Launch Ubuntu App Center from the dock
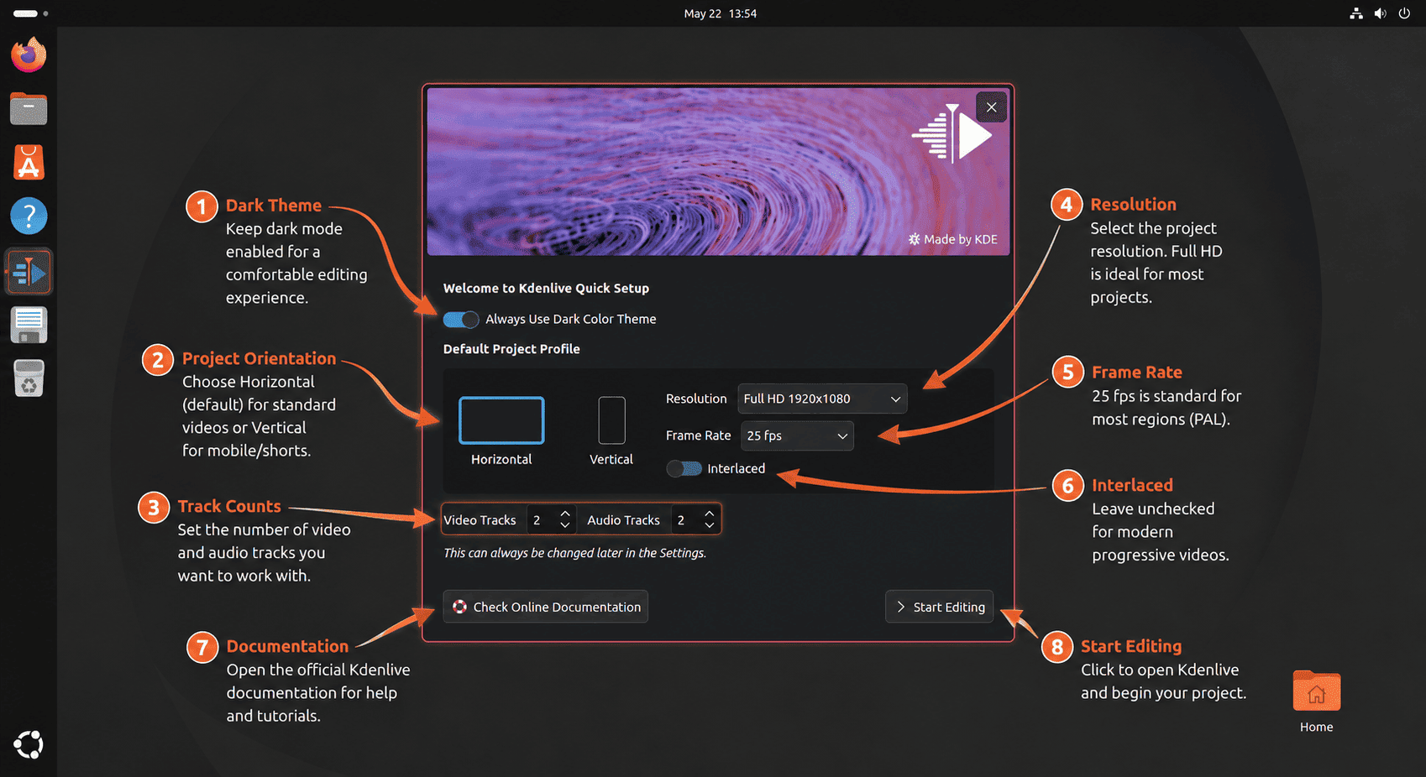The height and width of the screenshot is (777, 1426). pyautogui.click(x=29, y=162)
